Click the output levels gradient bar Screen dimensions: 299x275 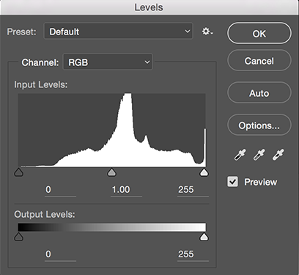pos(112,227)
